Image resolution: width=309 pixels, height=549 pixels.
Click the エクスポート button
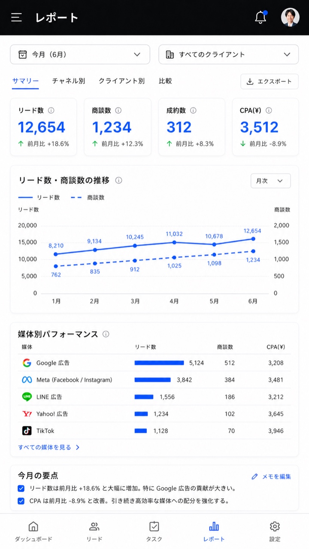coord(270,81)
